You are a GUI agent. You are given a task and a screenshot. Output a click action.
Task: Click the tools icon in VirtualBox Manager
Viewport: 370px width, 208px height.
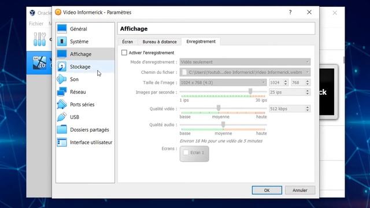pyautogui.click(x=39, y=39)
